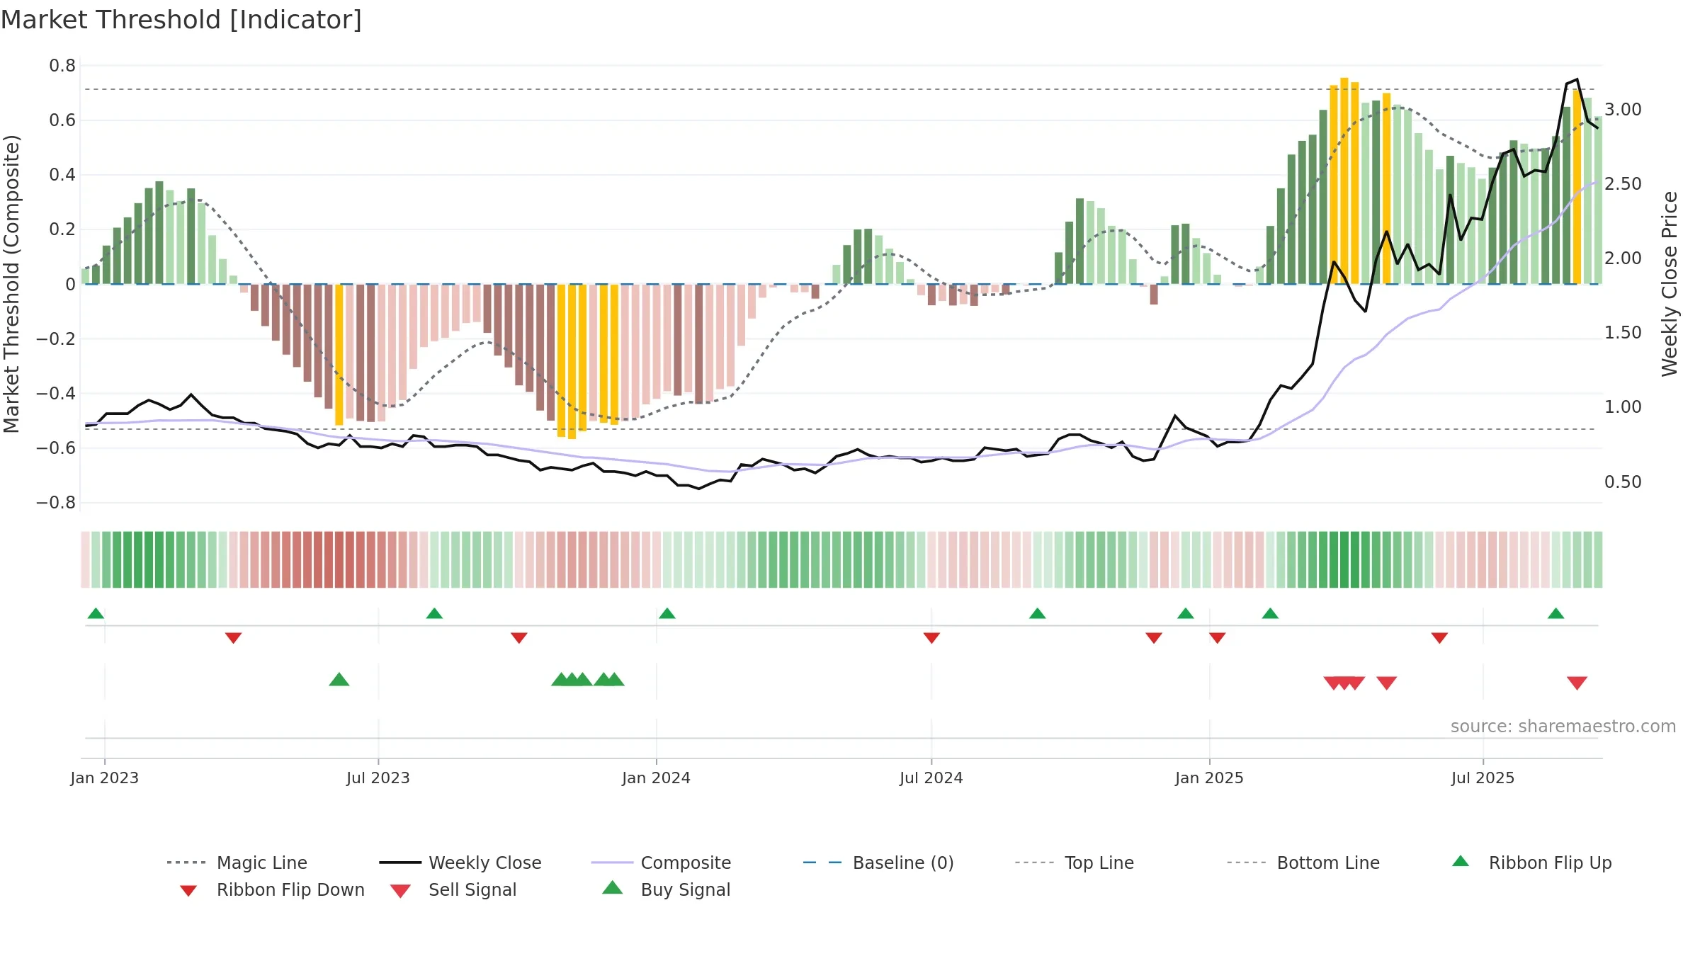The width and height of the screenshot is (1700, 956).
Task: Toggle the Weekly Close legend entry
Action: coord(460,863)
